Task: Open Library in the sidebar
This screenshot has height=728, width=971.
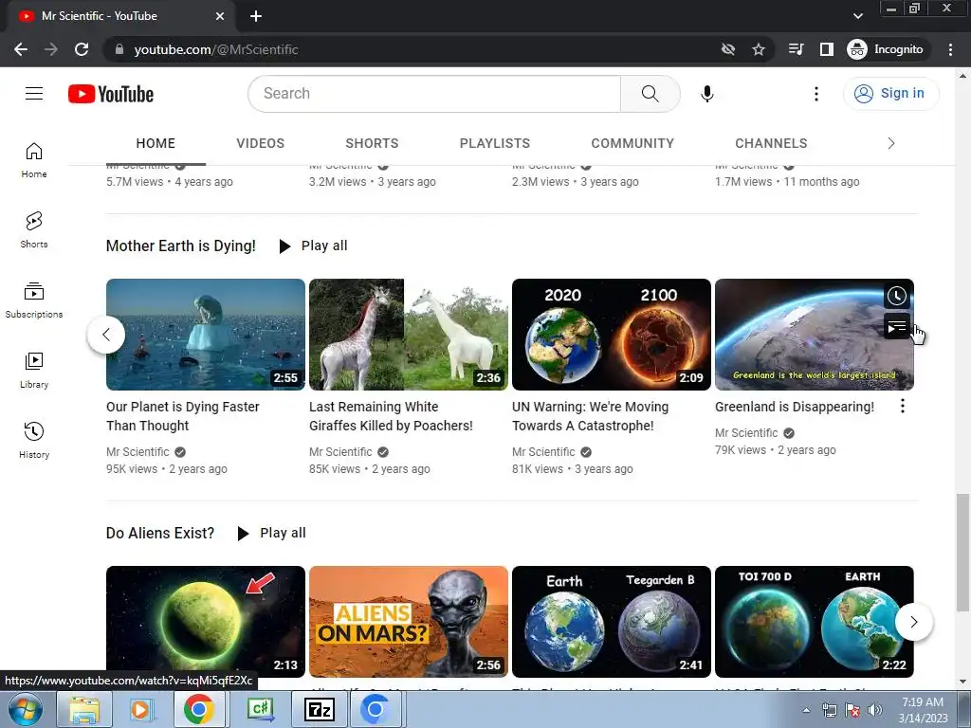Action: click(x=34, y=370)
